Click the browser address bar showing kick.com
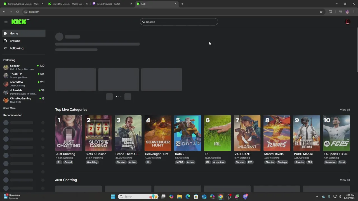 point(171,12)
